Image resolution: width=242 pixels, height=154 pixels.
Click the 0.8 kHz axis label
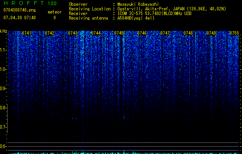coord(3,108)
